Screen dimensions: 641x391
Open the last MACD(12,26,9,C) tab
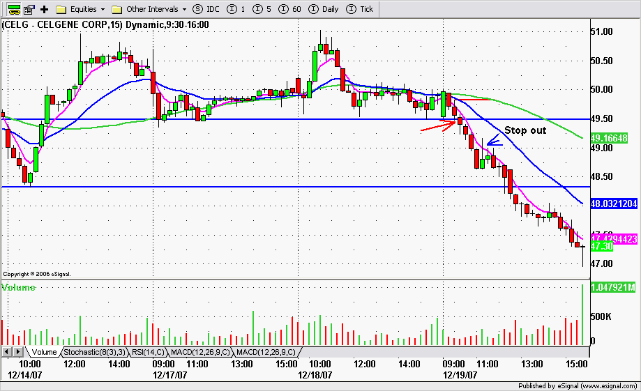[x=266, y=352]
